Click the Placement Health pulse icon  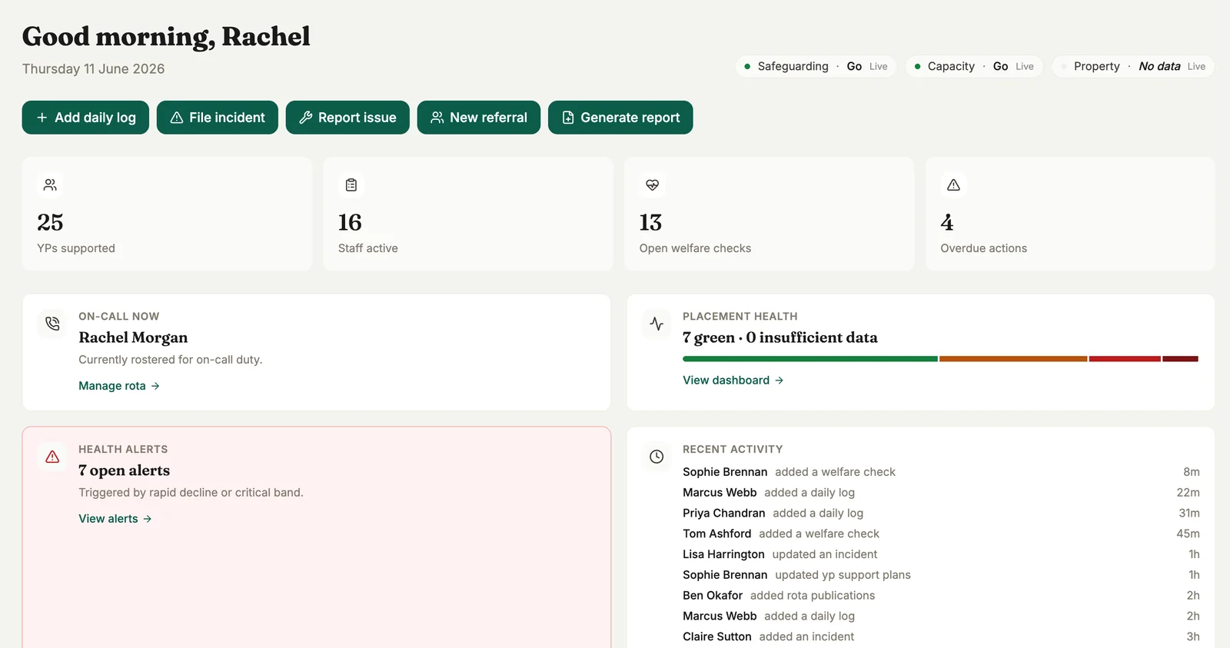[657, 324]
